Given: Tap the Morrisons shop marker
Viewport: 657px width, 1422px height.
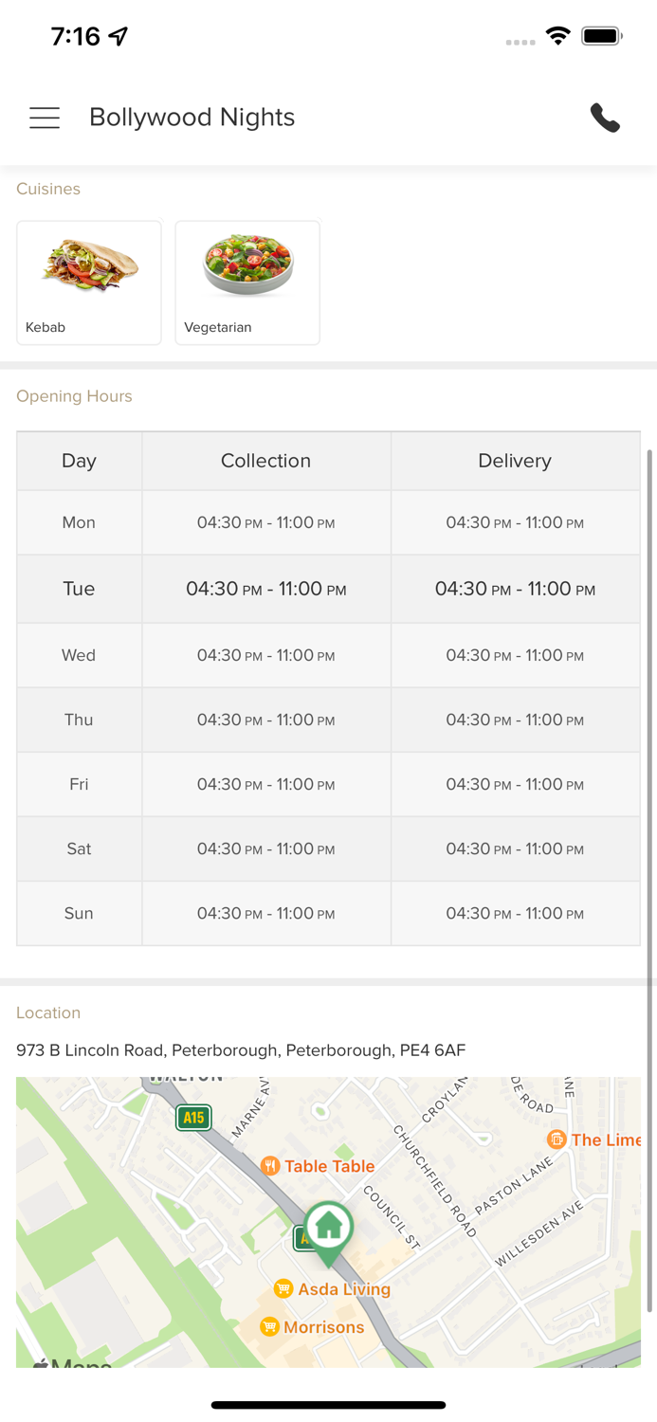Looking at the screenshot, I should [x=269, y=1326].
